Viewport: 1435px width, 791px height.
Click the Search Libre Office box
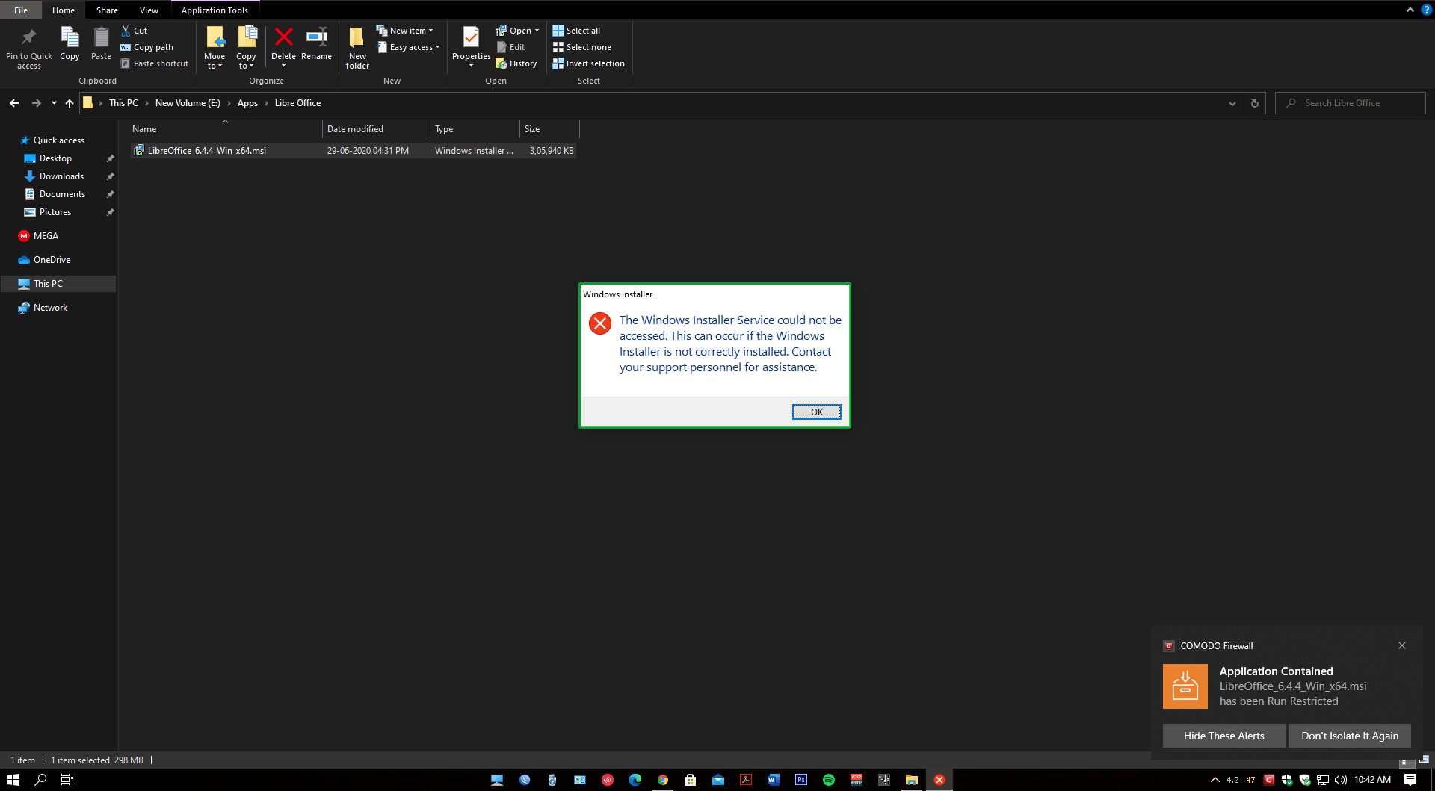pos(1350,103)
